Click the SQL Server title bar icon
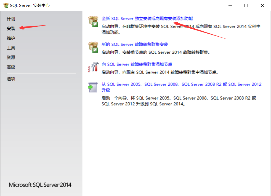The image size is (271, 196). click(x=6, y=5)
